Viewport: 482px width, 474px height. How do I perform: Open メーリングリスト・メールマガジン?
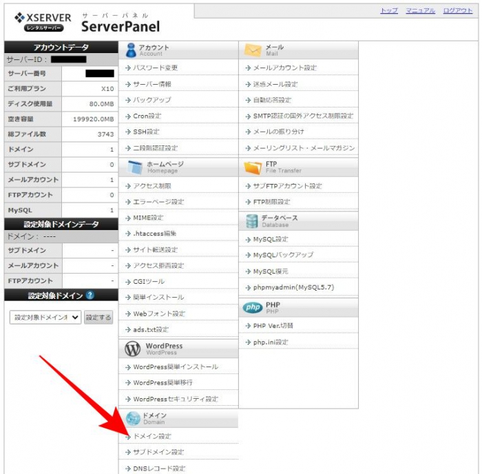304,148
